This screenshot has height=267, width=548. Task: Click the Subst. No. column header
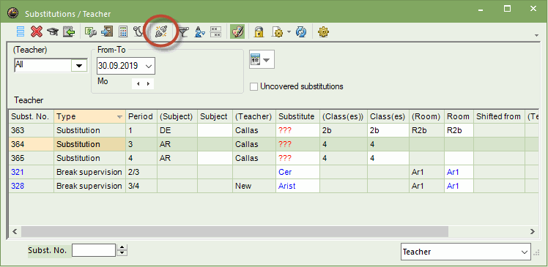pos(32,116)
